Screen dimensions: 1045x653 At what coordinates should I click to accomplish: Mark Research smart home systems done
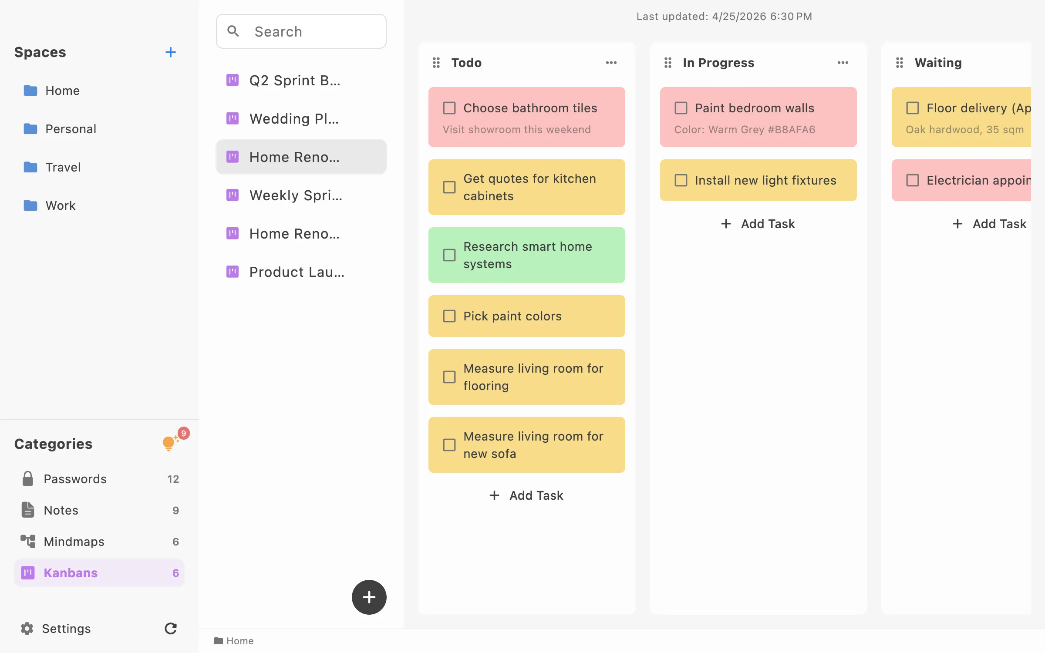(x=449, y=255)
